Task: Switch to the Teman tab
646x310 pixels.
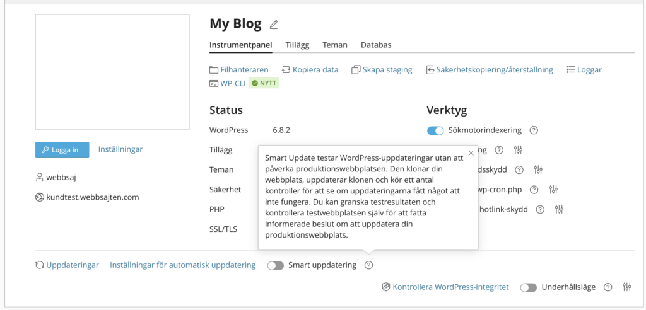Action: (334, 45)
